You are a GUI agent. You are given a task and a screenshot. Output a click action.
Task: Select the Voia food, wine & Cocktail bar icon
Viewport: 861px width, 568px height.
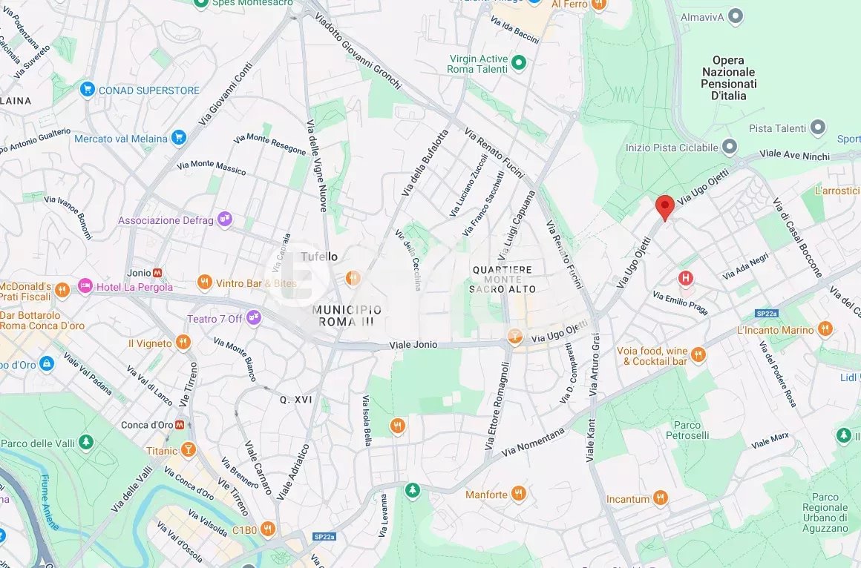(x=698, y=355)
